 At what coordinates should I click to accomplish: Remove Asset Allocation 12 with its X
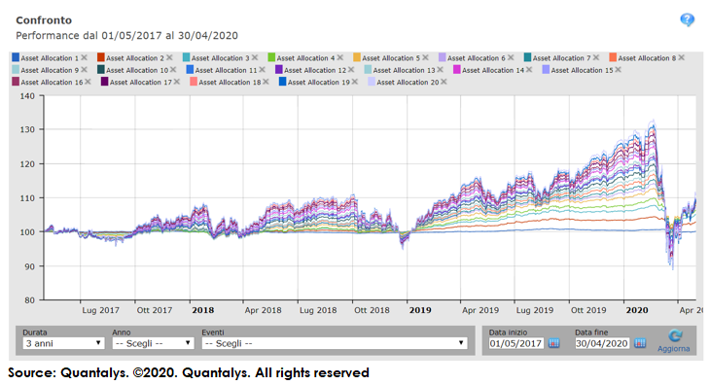click(351, 70)
